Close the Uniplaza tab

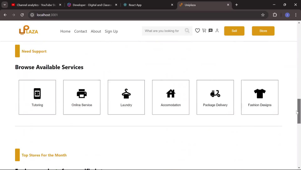(228, 5)
